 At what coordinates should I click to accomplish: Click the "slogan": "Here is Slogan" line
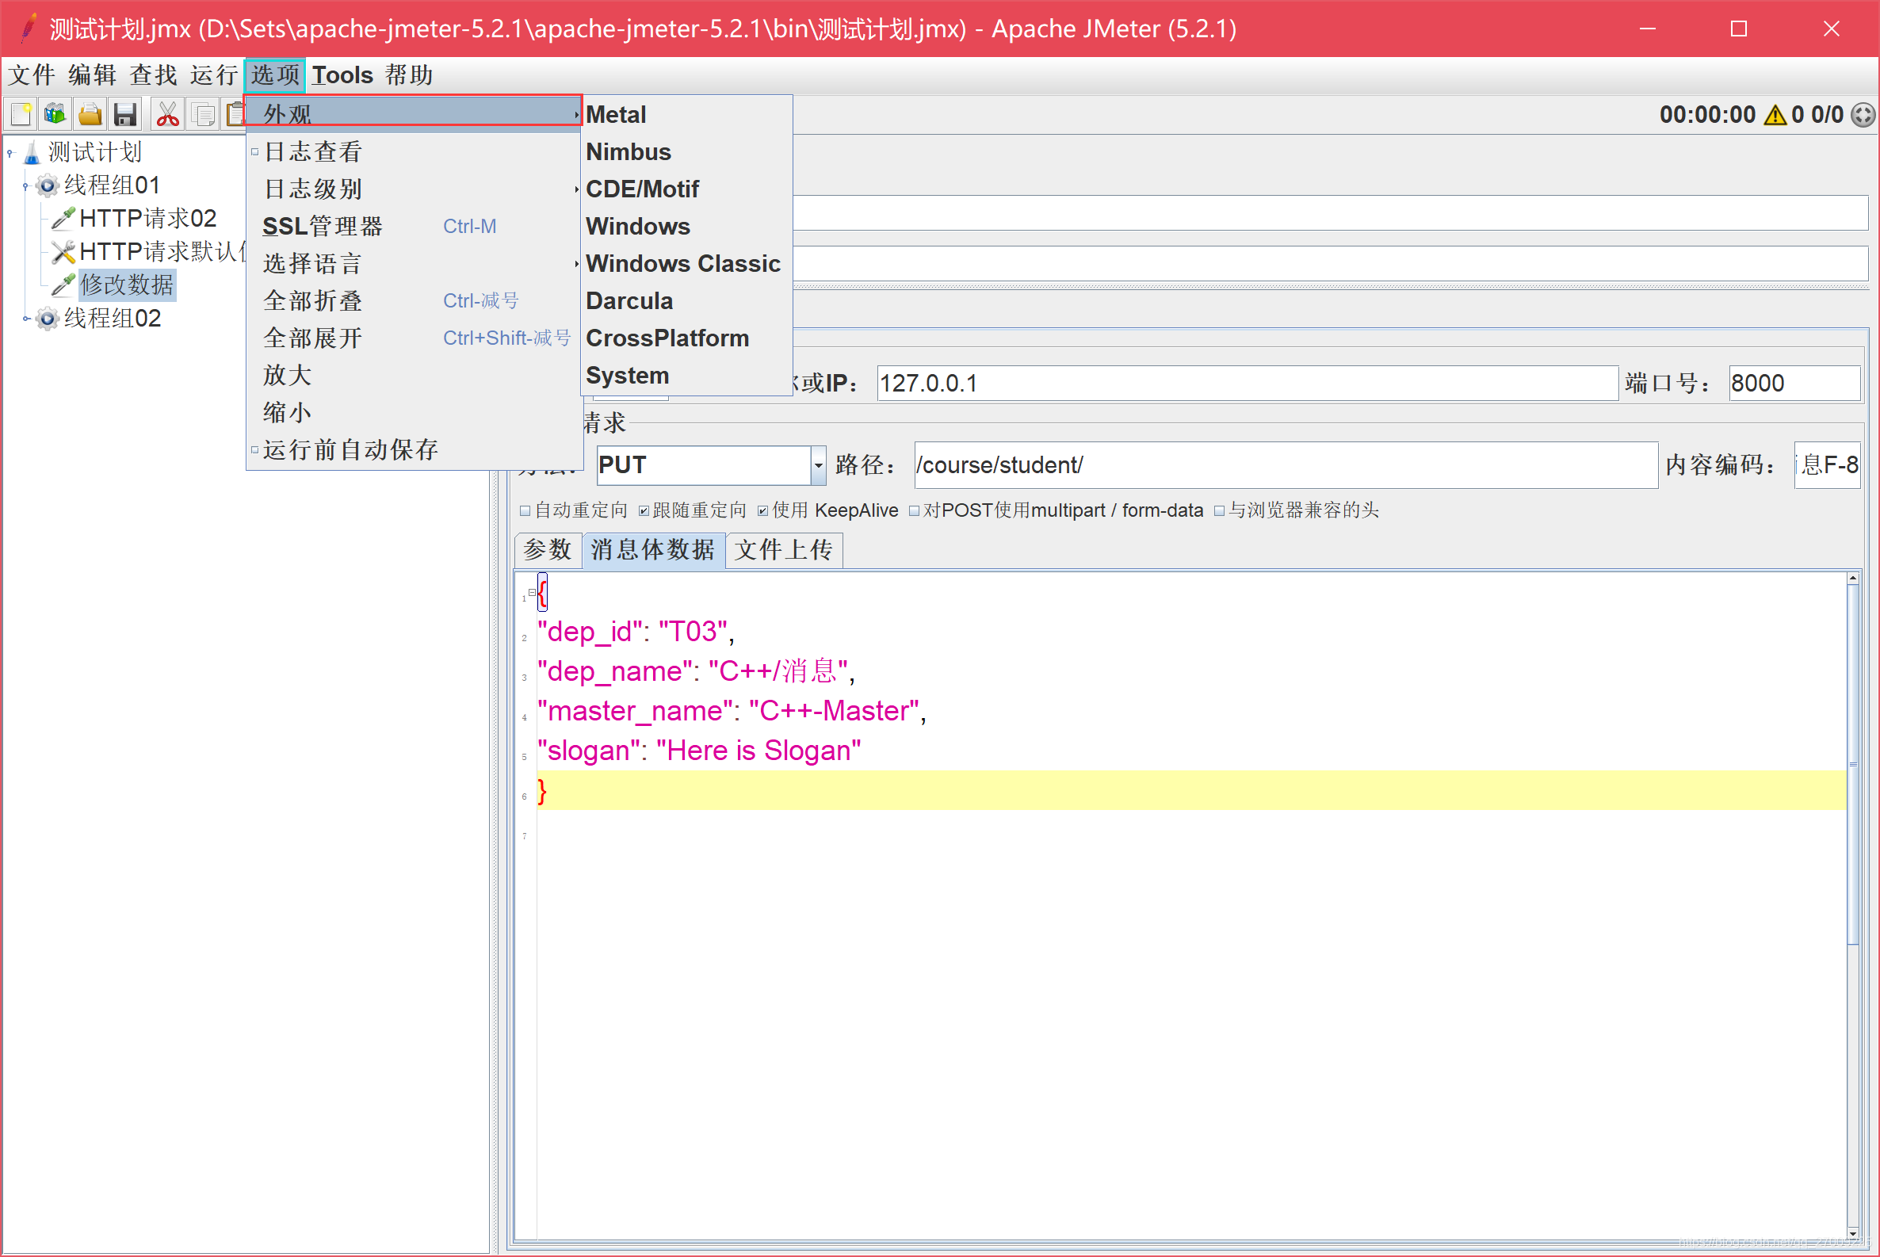coord(699,751)
